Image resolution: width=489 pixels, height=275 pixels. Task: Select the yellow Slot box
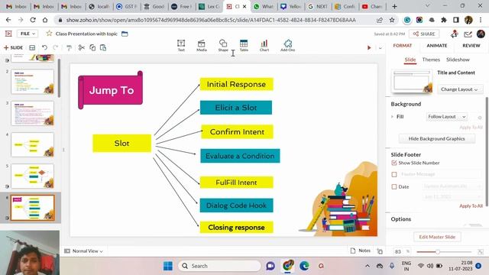[x=121, y=144]
